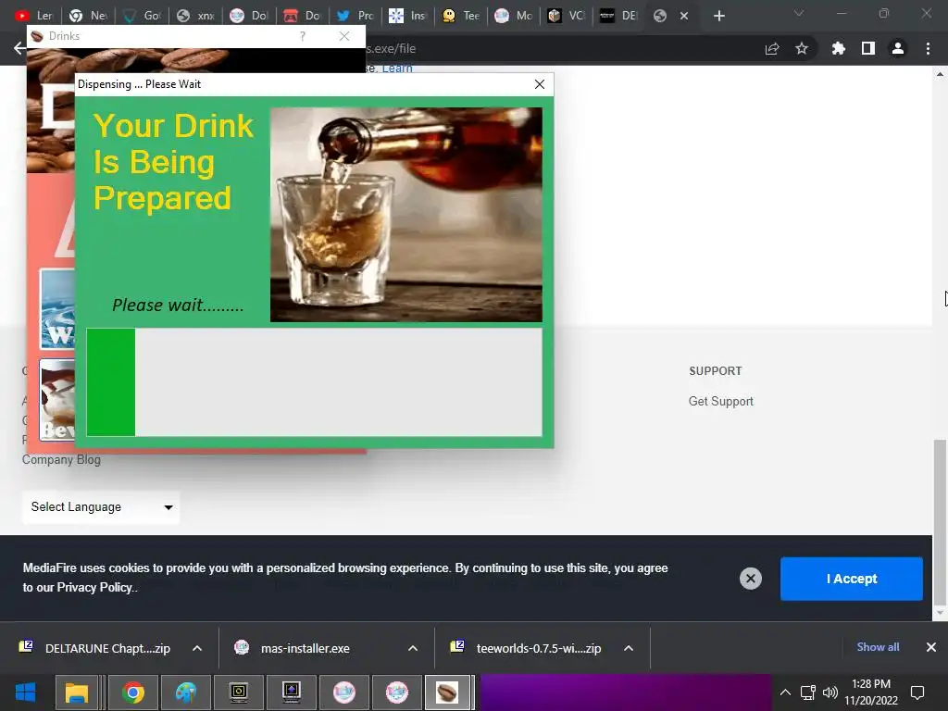948x711 pixels.
Task: Open the tab search chevron
Action: (x=799, y=13)
